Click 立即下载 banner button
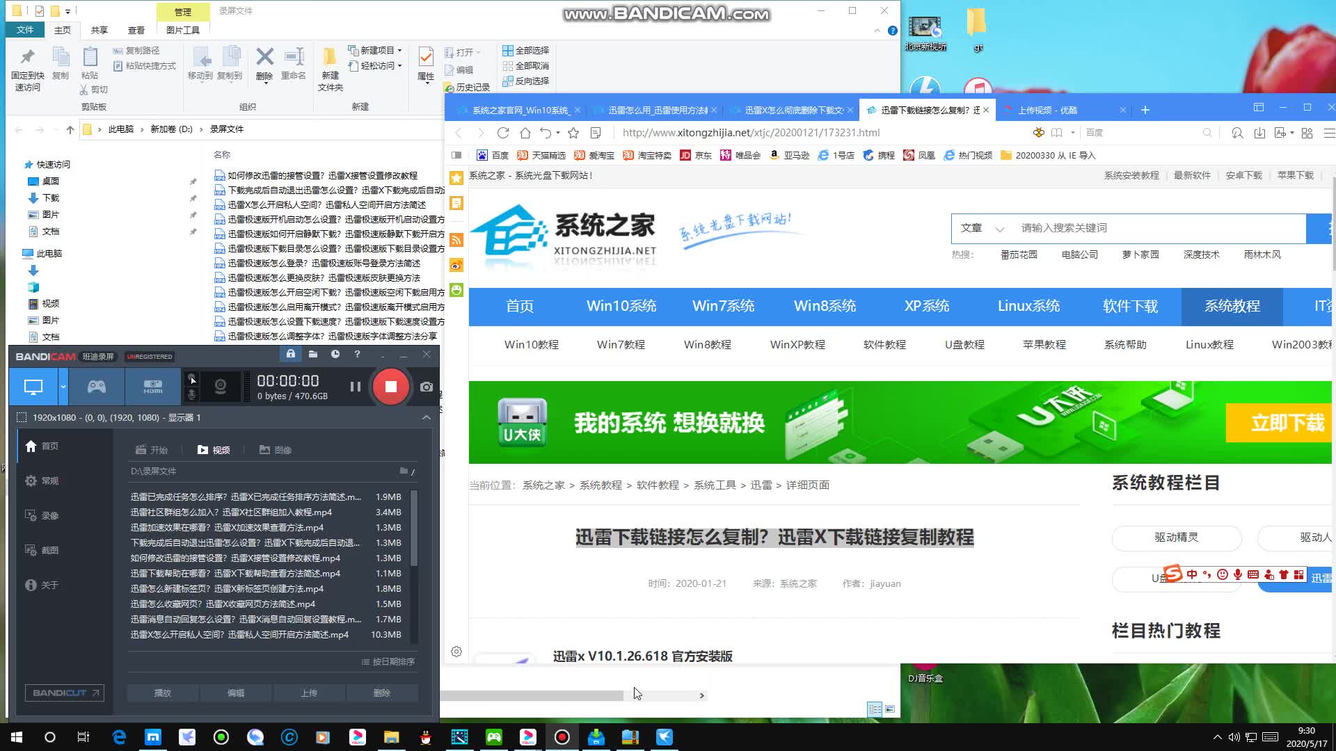1336x751 pixels. 1280,423
